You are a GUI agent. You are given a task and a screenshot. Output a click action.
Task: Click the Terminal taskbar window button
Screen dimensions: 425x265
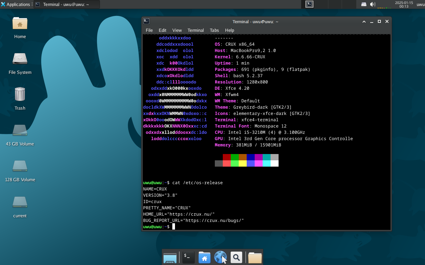click(x=66, y=4)
